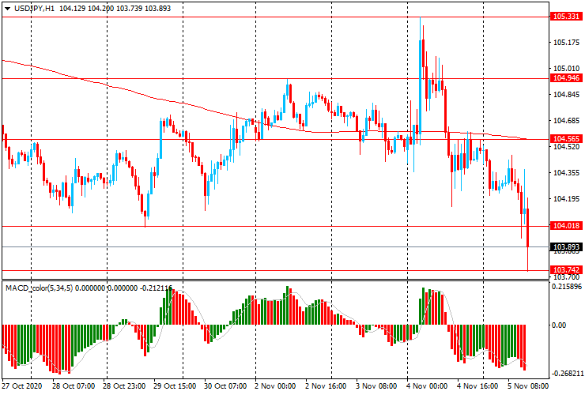
Task: Select the 104.946 resistance level label
Action: [x=567, y=78]
